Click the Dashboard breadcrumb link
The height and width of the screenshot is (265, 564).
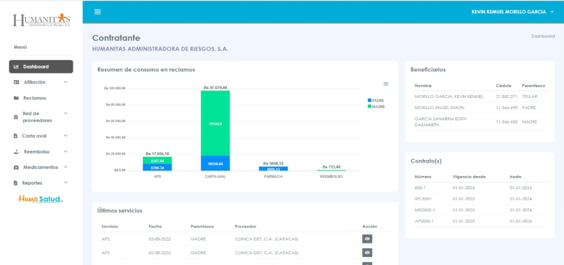click(x=543, y=36)
